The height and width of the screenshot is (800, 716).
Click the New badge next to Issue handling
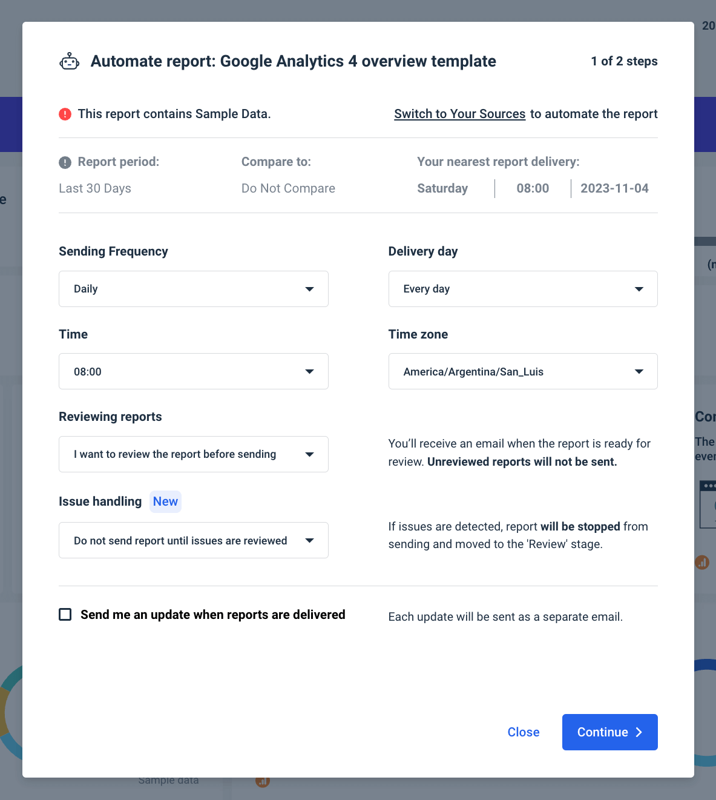click(165, 501)
